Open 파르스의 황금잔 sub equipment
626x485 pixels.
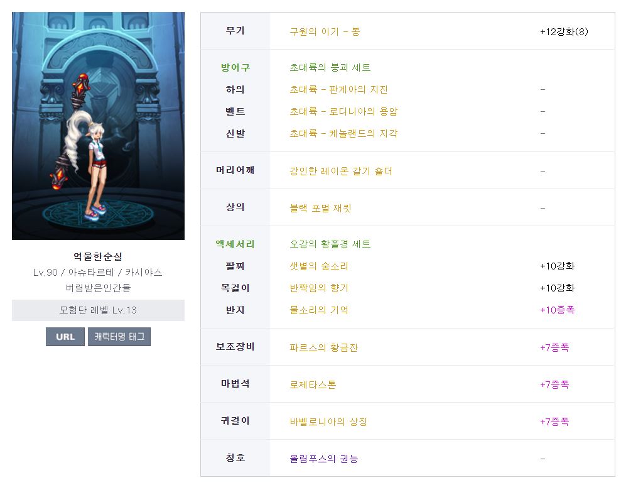click(323, 347)
